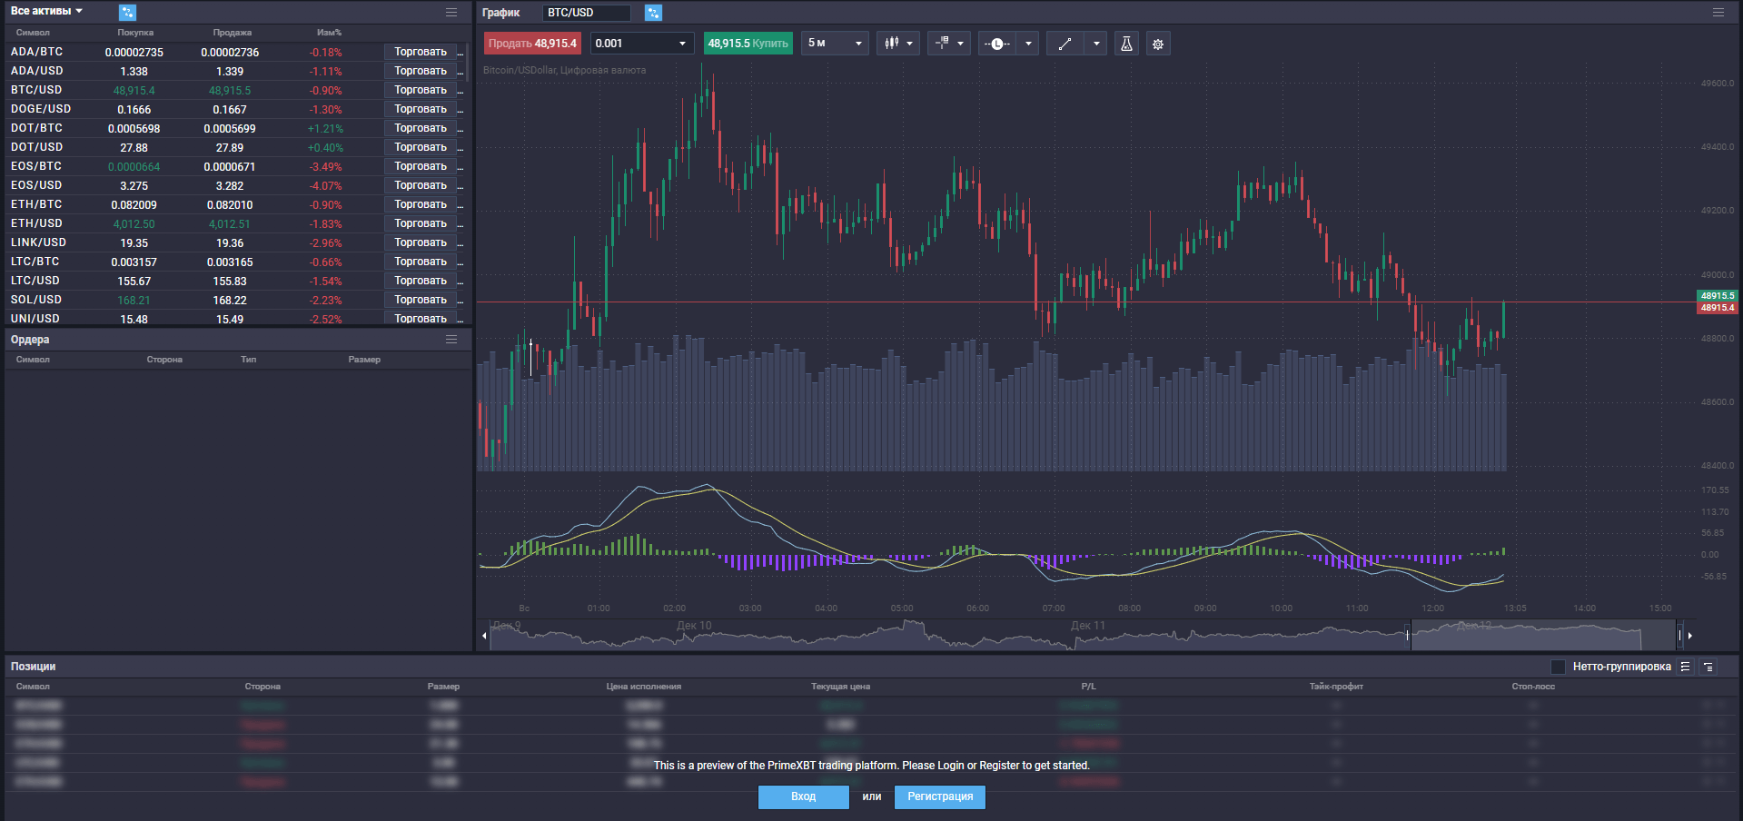
Task: Click the Регистрация button
Action: (x=940, y=796)
